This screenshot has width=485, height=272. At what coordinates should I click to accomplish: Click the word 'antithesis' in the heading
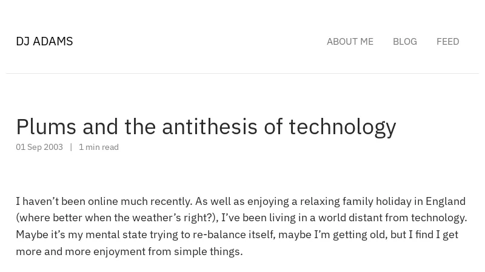point(210,127)
